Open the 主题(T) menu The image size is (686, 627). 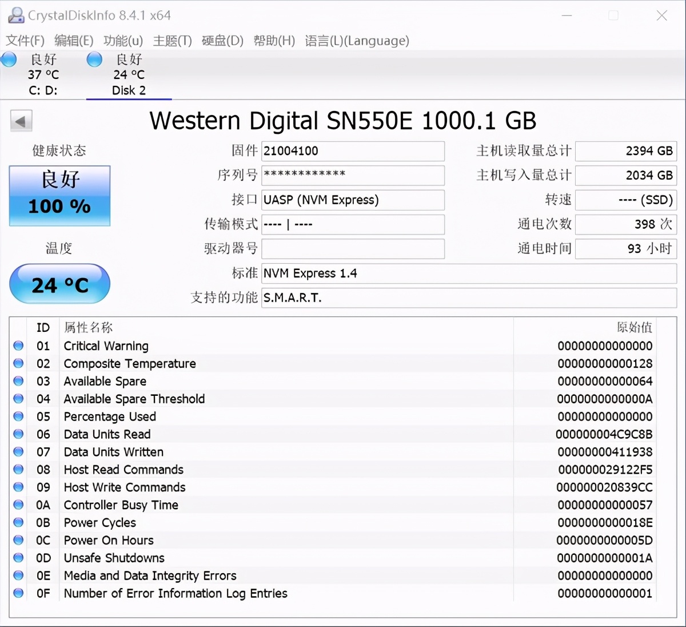tap(173, 41)
